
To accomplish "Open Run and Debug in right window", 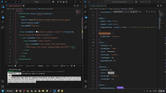I will pyautogui.click(x=86, y=12).
